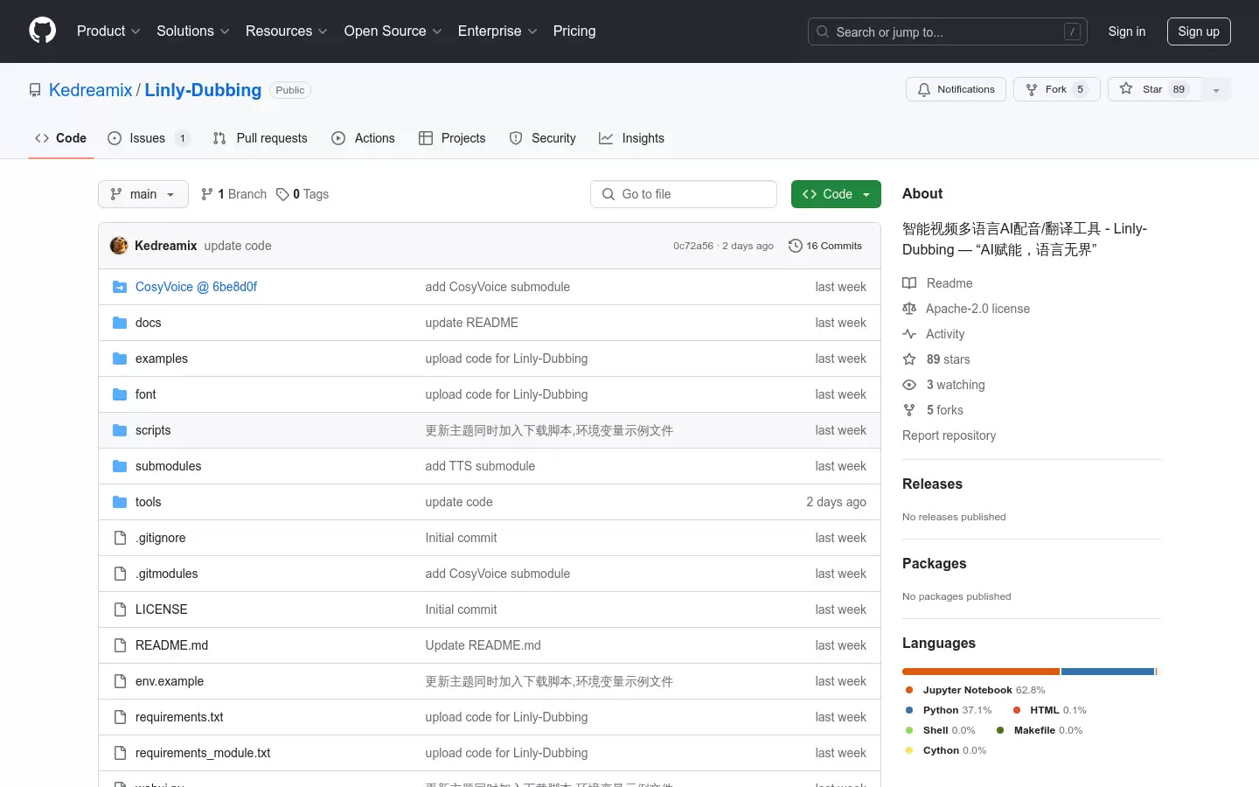Click the Readme book icon
Image resolution: width=1259 pixels, height=787 pixels.
909,282
